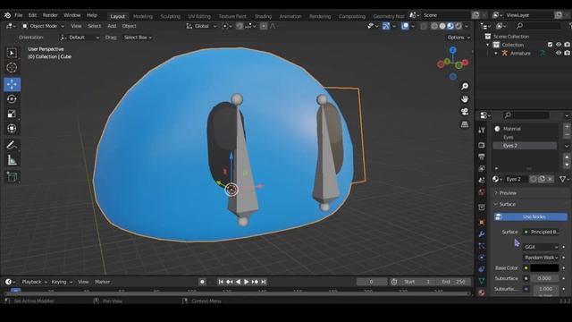Open GGX distribution dropdown
The height and width of the screenshot is (322, 572).
click(x=541, y=247)
